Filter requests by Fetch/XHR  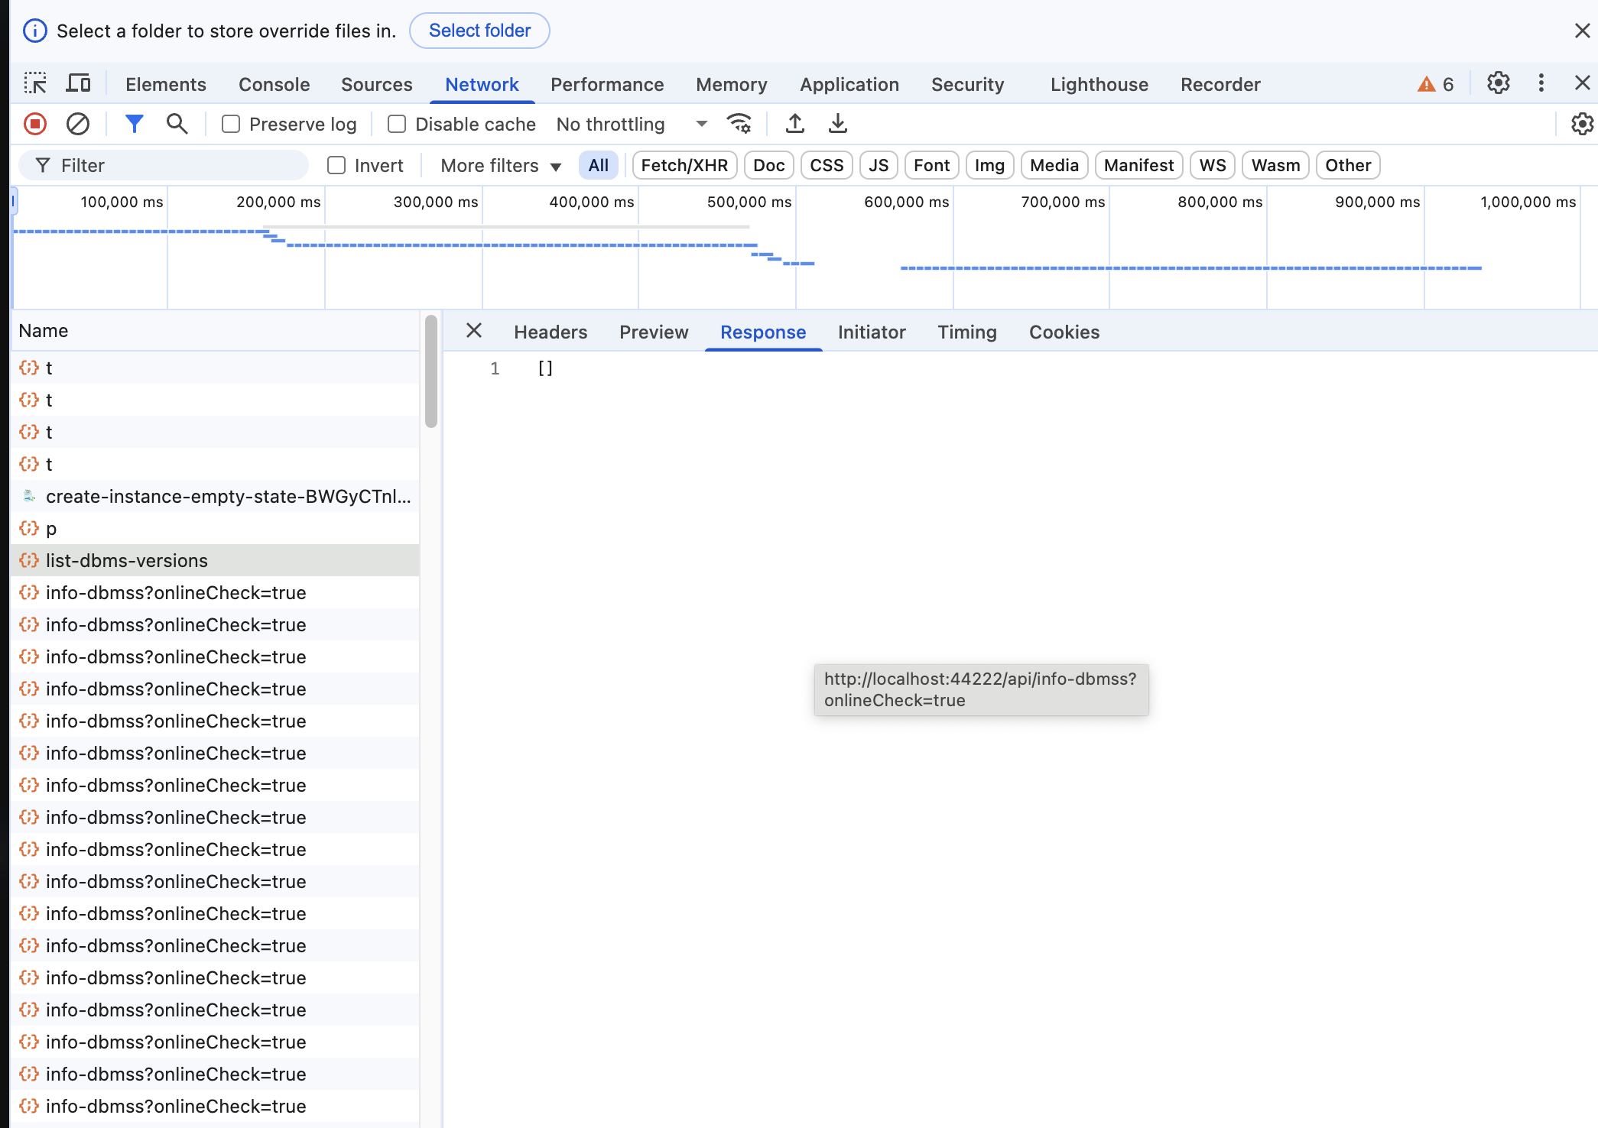684,165
